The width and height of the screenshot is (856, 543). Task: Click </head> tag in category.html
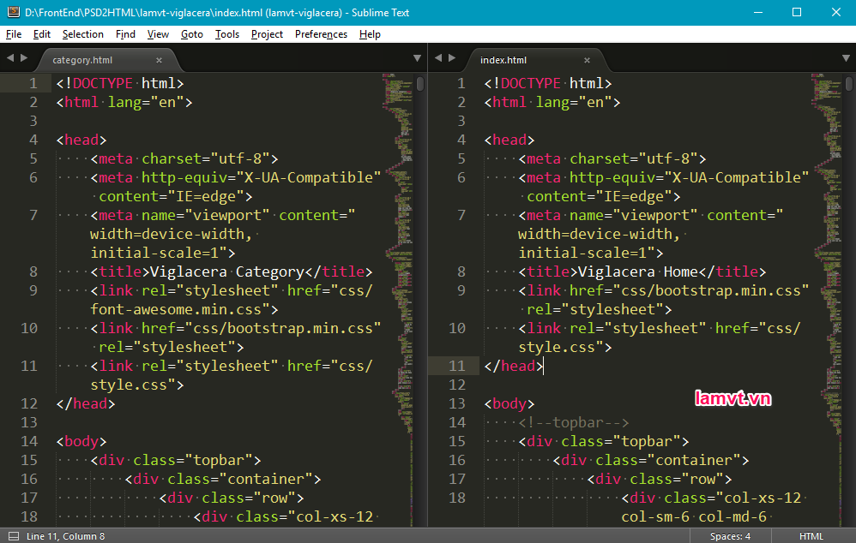[x=86, y=403]
